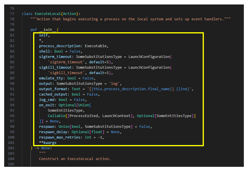This screenshot has width=248, height=171.
Task: Click the 'Construct an ExecuteLocal action.' docstring text
Action: (x=75, y=159)
